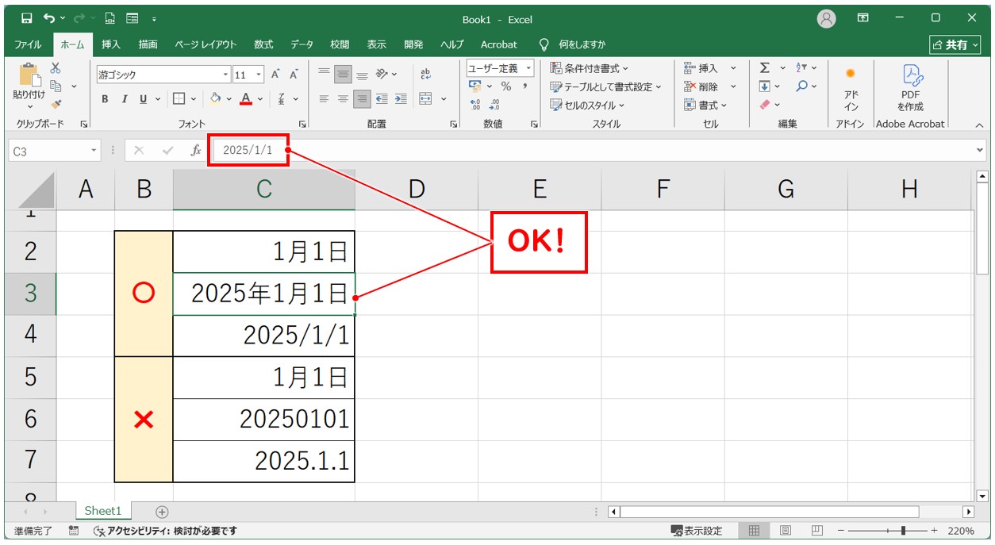Add a new sheet with plus icon
The width and height of the screenshot is (995, 545).
pyautogui.click(x=162, y=512)
